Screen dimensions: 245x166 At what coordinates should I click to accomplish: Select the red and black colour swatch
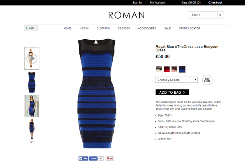click(x=166, y=69)
